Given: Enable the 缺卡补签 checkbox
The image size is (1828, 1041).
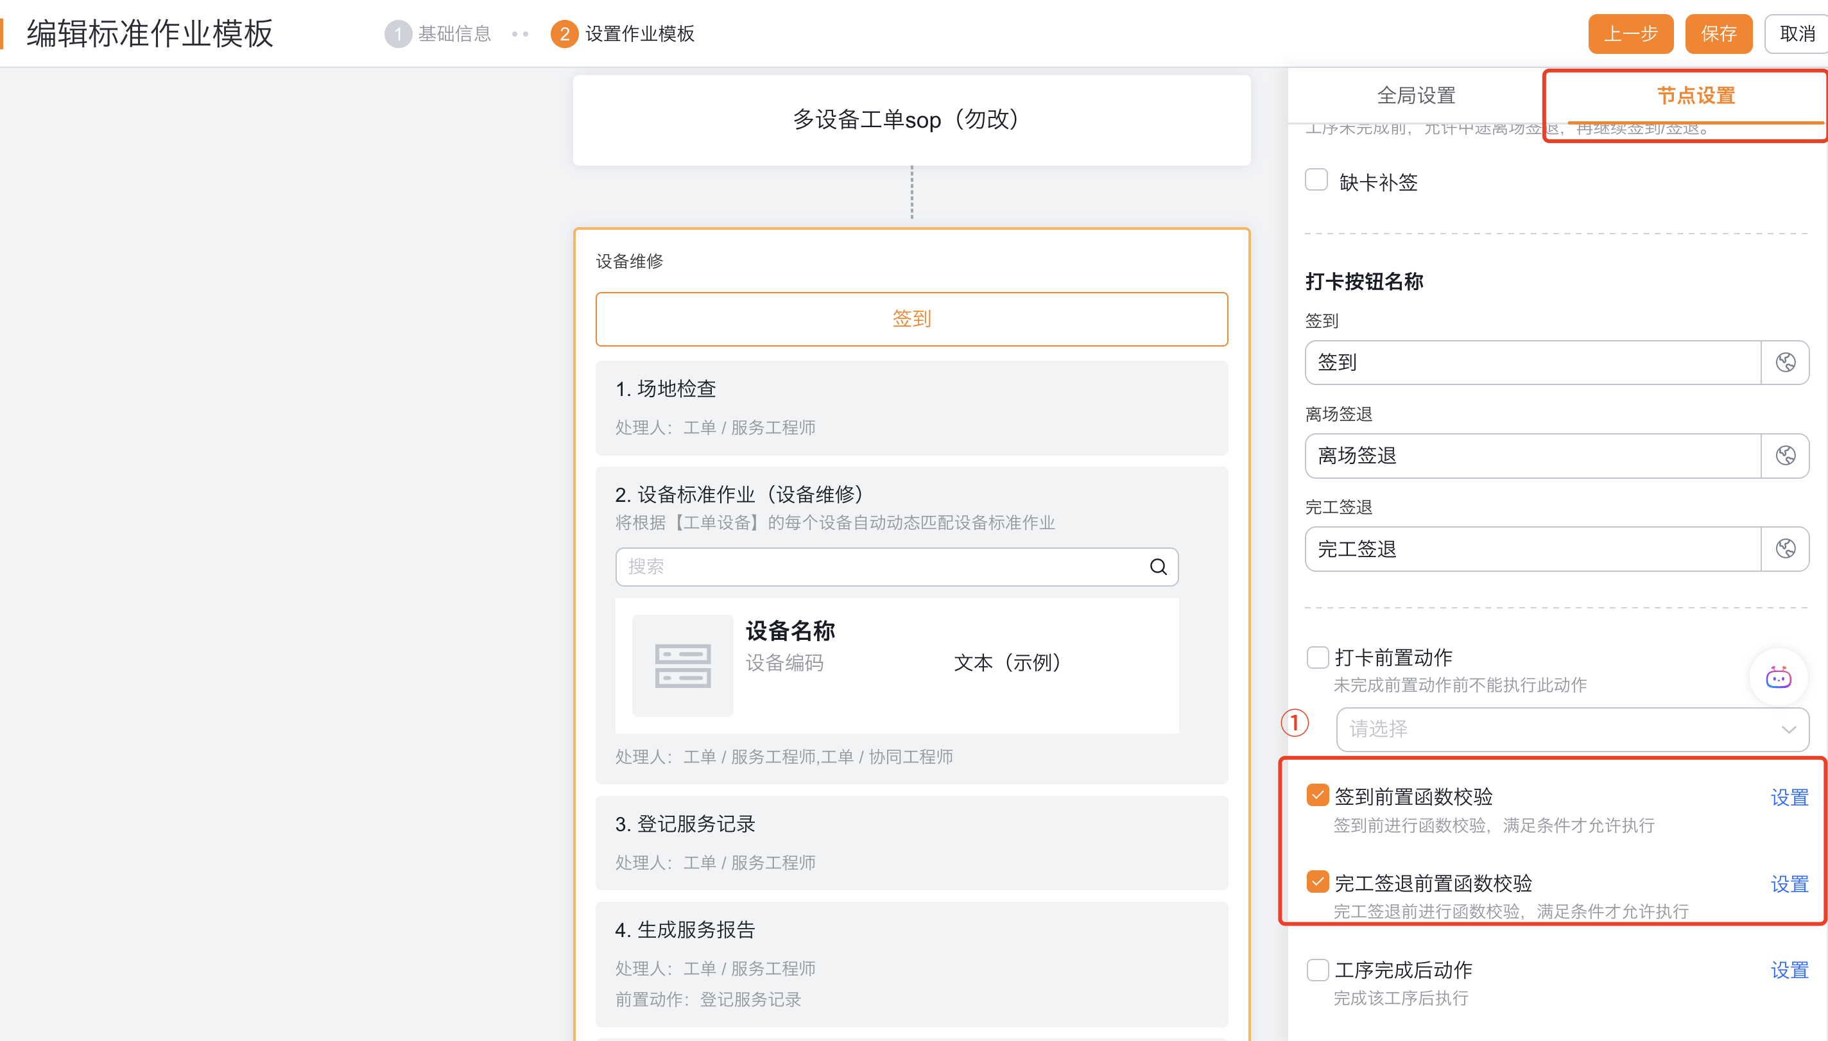Looking at the screenshot, I should coord(1316,180).
